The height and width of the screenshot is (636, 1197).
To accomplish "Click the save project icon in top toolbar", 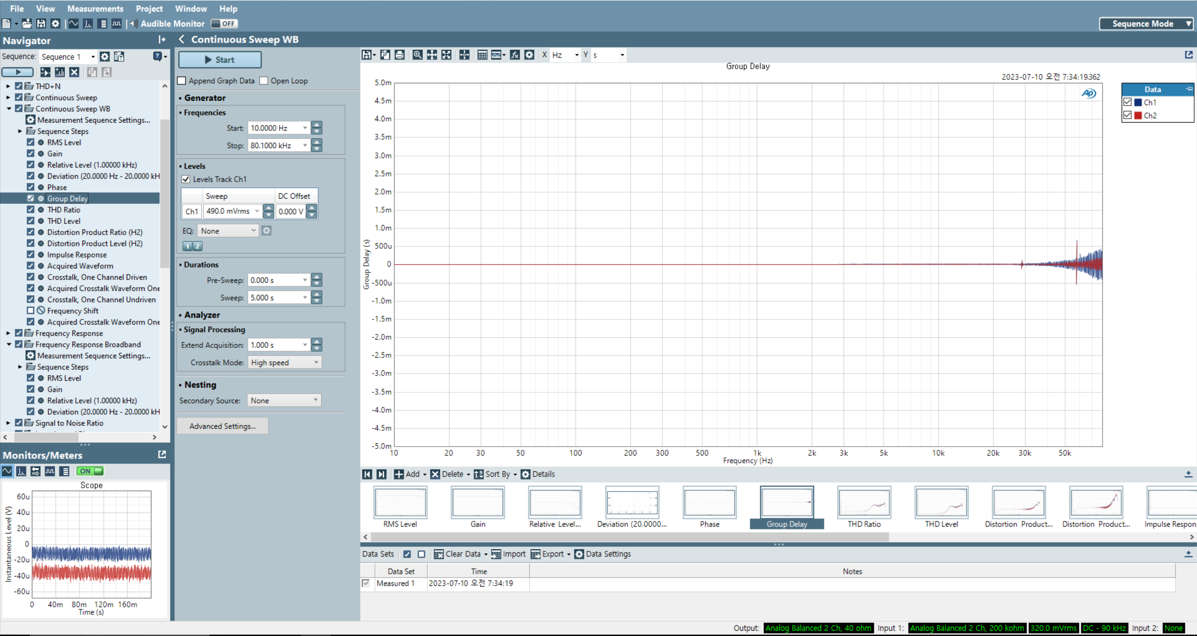I will tap(41, 23).
